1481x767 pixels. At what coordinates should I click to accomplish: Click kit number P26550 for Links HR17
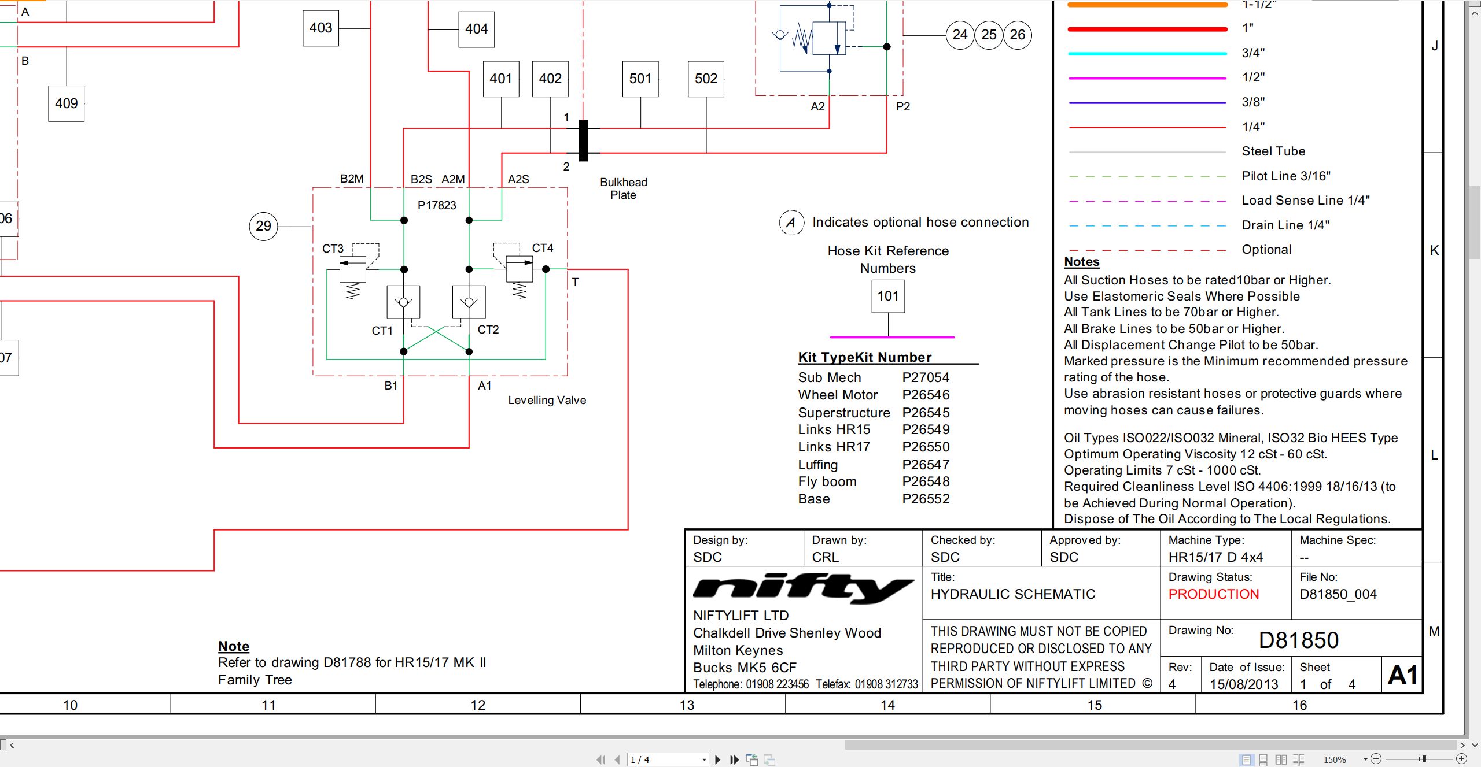[x=926, y=447]
